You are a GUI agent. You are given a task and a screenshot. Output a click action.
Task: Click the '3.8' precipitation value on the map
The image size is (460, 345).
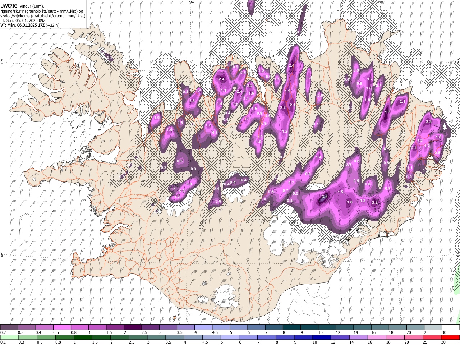325,197
